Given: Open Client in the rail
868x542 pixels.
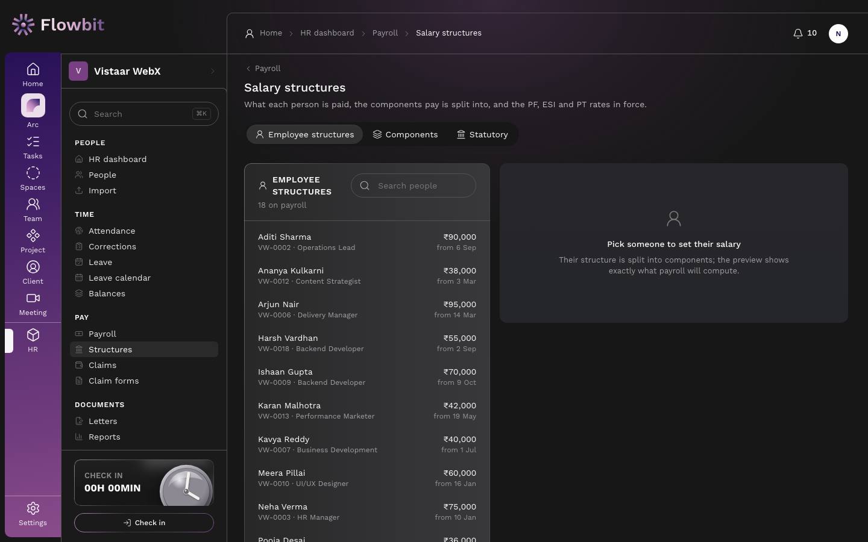Looking at the screenshot, I should click(33, 273).
